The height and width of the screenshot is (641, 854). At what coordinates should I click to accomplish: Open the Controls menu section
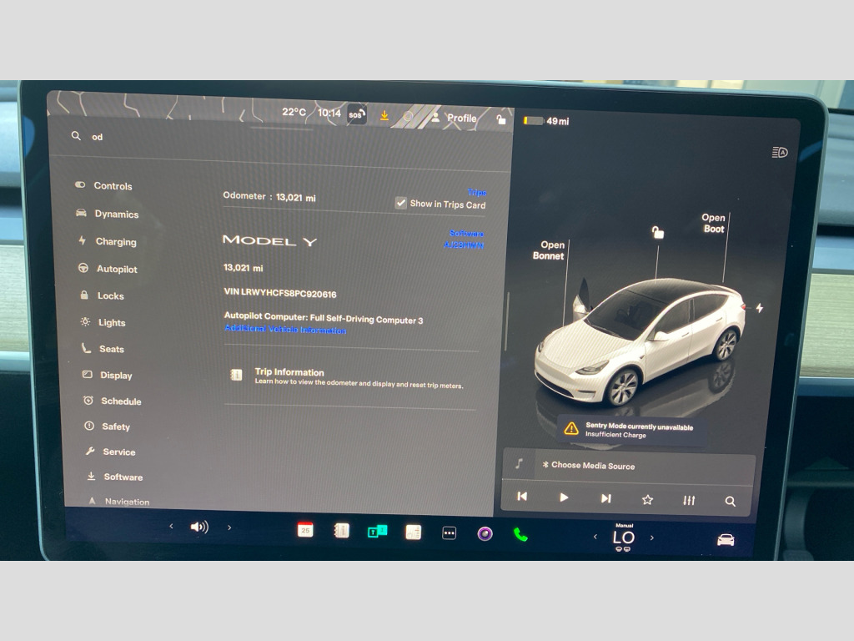(x=103, y=186)
